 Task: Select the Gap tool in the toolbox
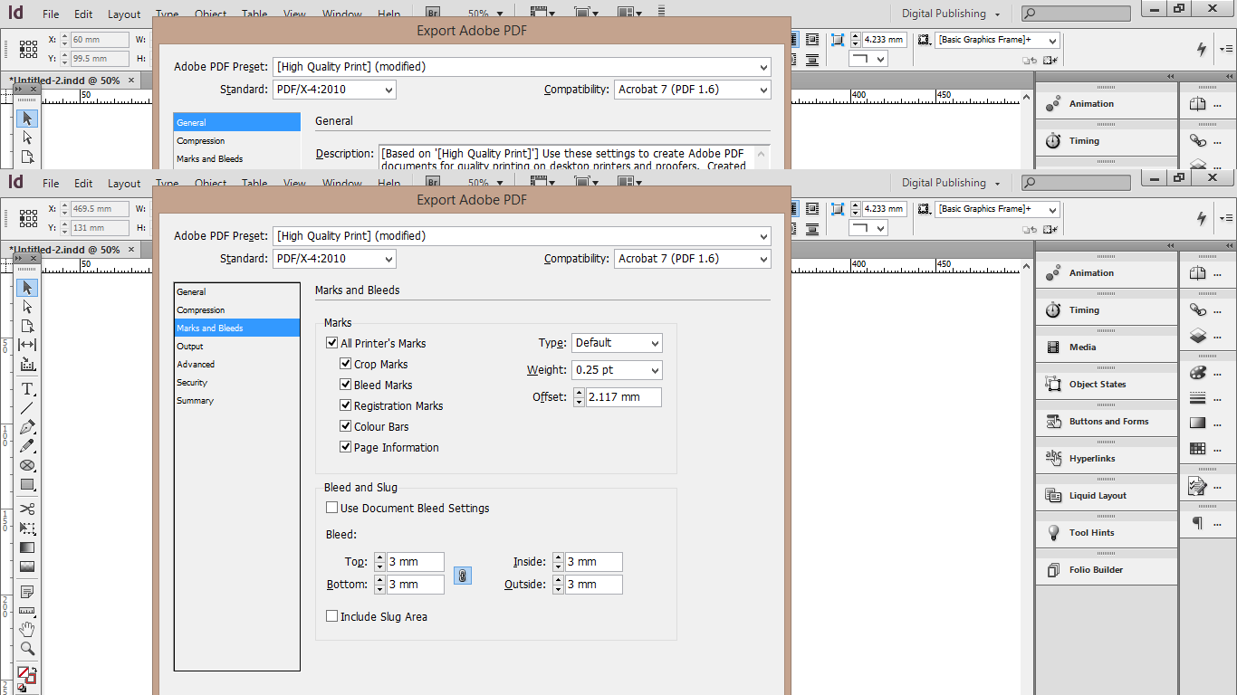tap(27, 345)
